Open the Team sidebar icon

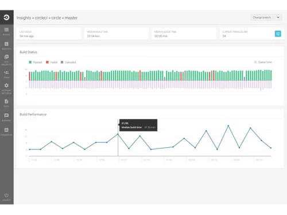pos(6,72)
